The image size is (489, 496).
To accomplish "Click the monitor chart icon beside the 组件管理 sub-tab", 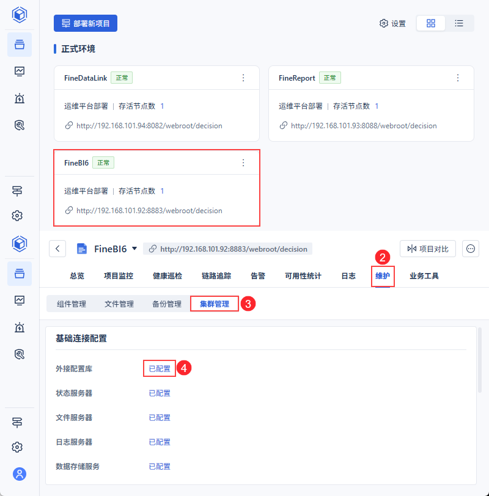I will tap(20, 300).
